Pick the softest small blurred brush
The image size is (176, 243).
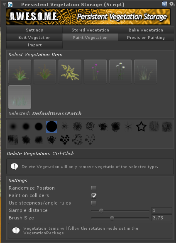click(13, 127)
